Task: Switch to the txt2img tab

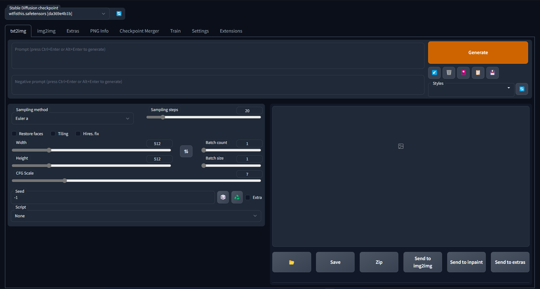Action: (x=18, y=31)
